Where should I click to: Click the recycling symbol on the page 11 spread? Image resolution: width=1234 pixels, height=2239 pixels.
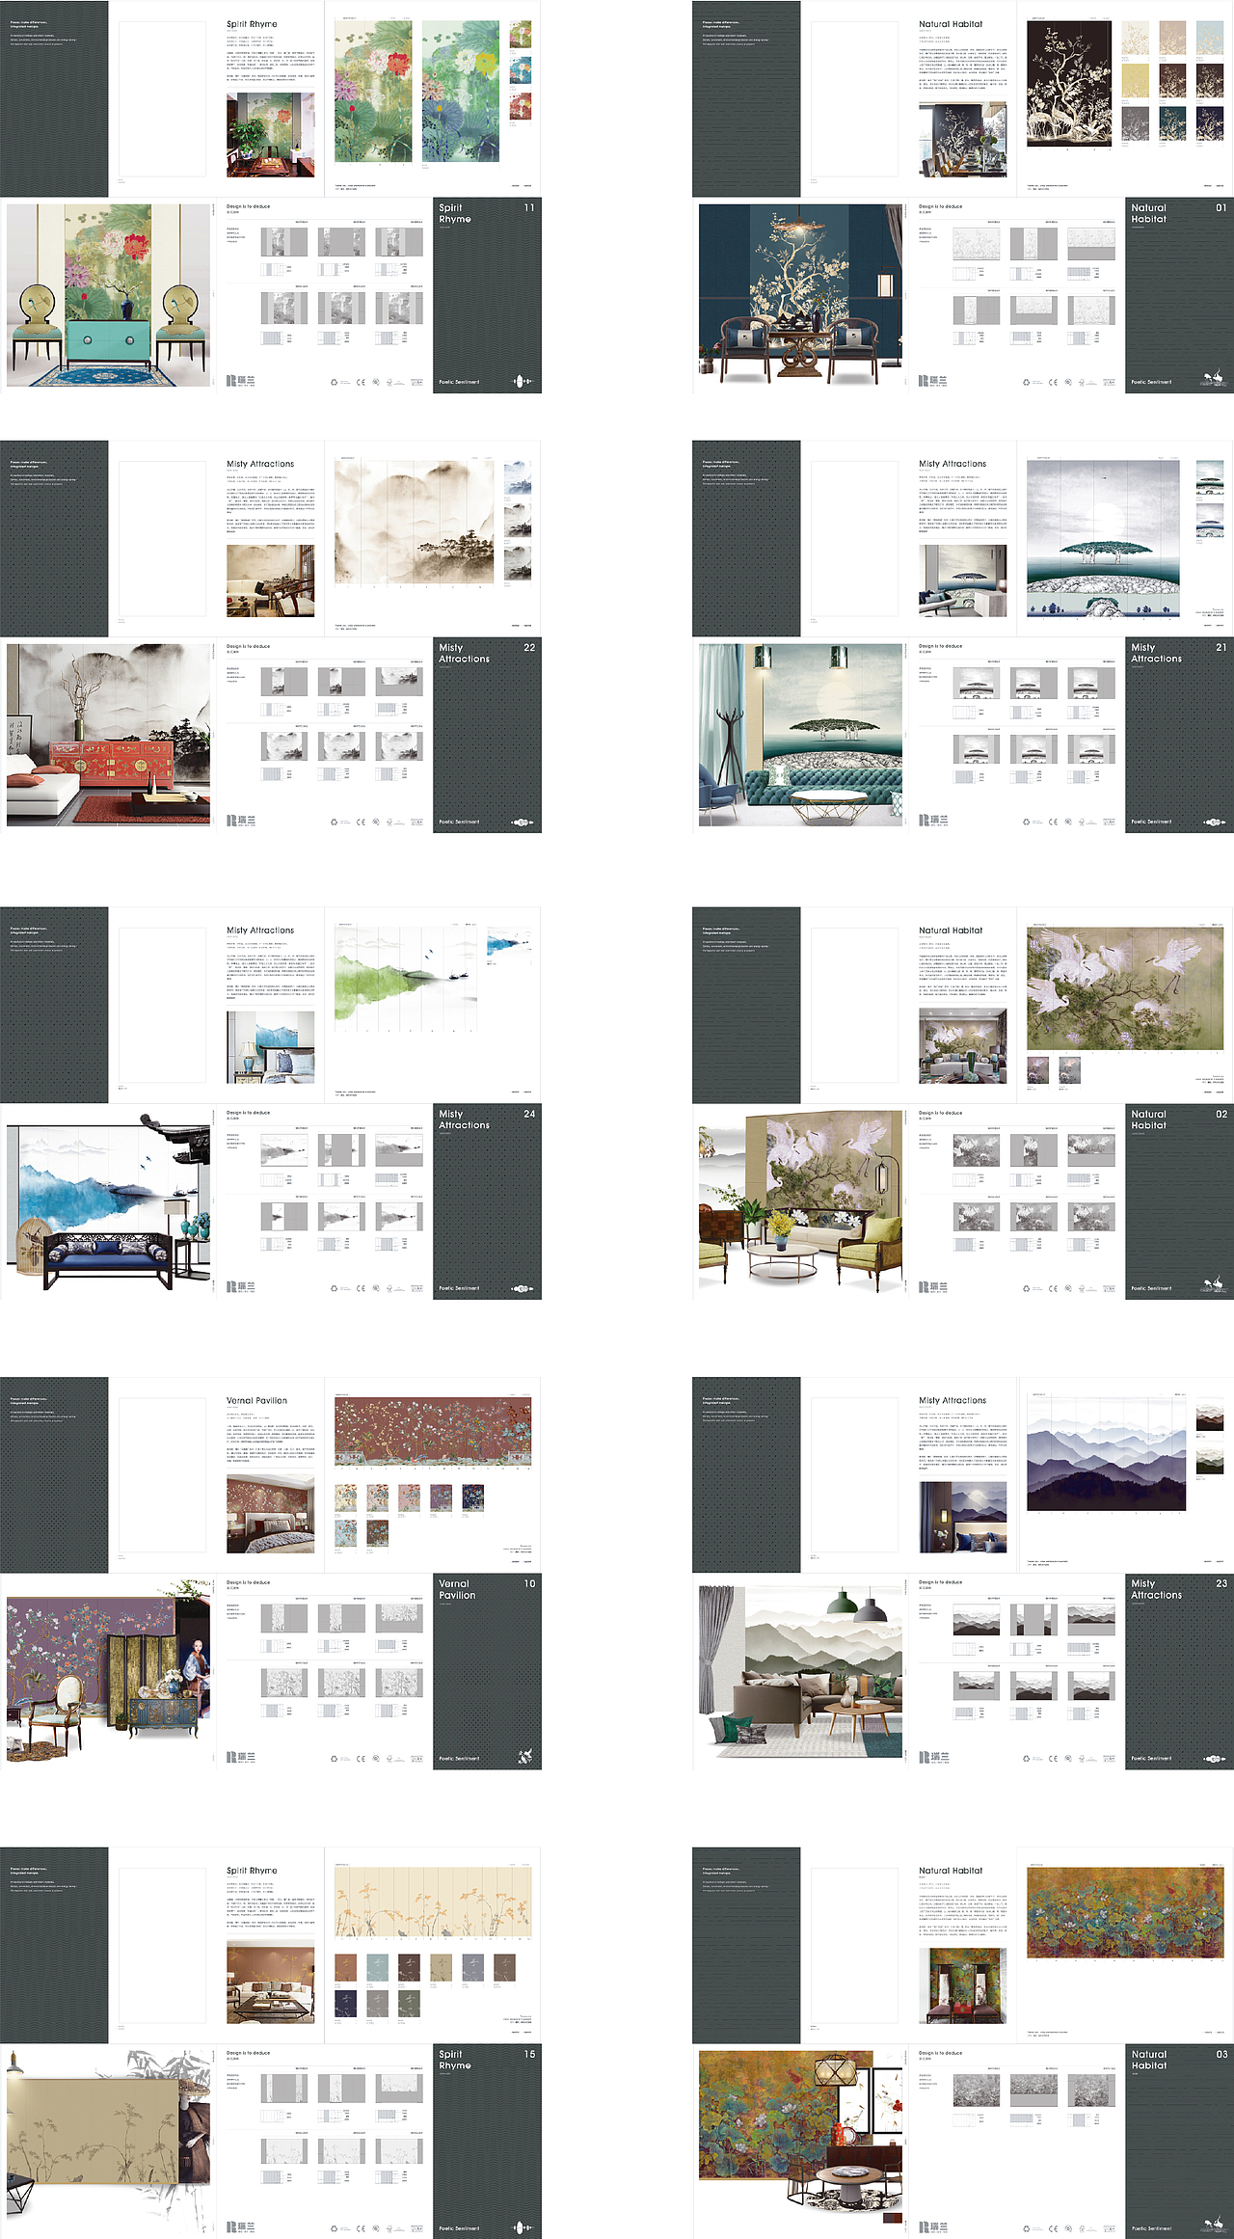click(x=335, y=382)
